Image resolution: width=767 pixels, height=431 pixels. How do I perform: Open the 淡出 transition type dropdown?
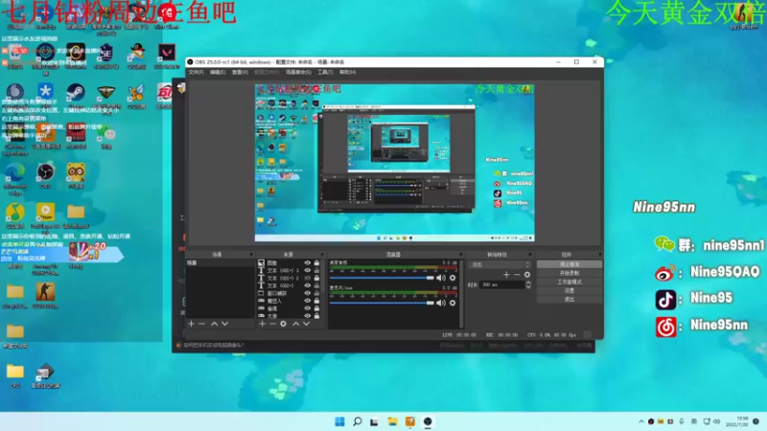coord(500,264)
